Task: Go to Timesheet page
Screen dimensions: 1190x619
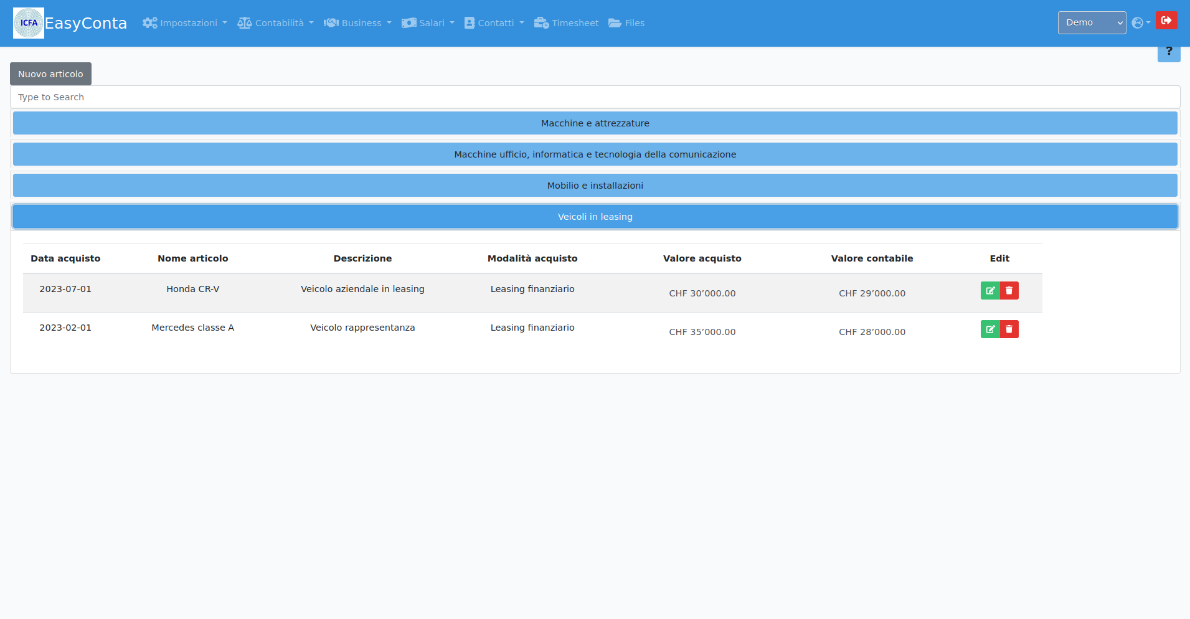Action: 567,23
